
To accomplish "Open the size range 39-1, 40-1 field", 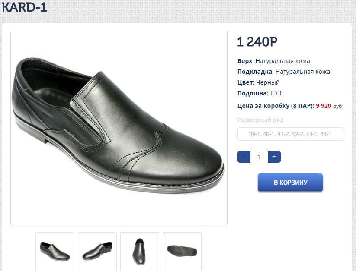I will pyautogui.click(x=290, y=134).
